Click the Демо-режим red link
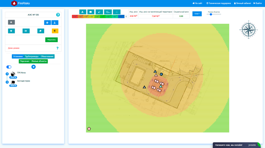Viewport: 265px width, 148px height. click(x=14, y=48)
